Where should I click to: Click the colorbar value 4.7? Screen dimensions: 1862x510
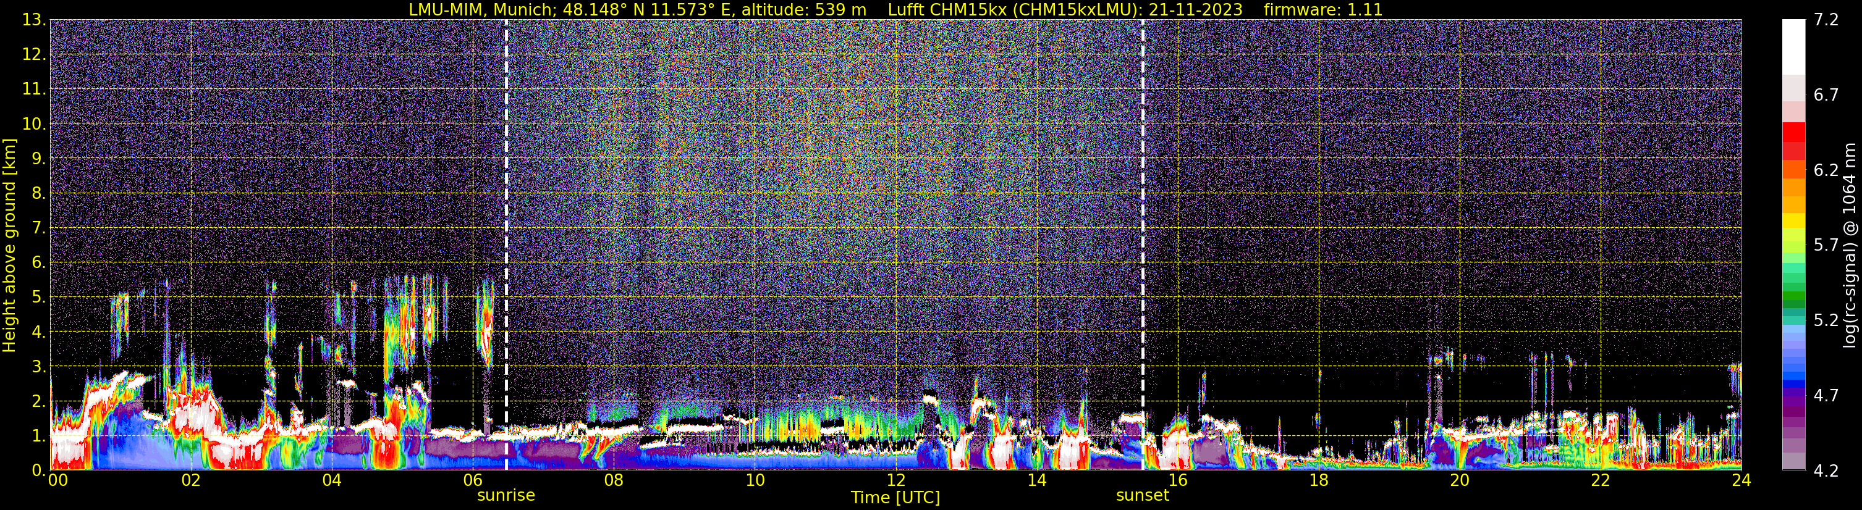1826,396
